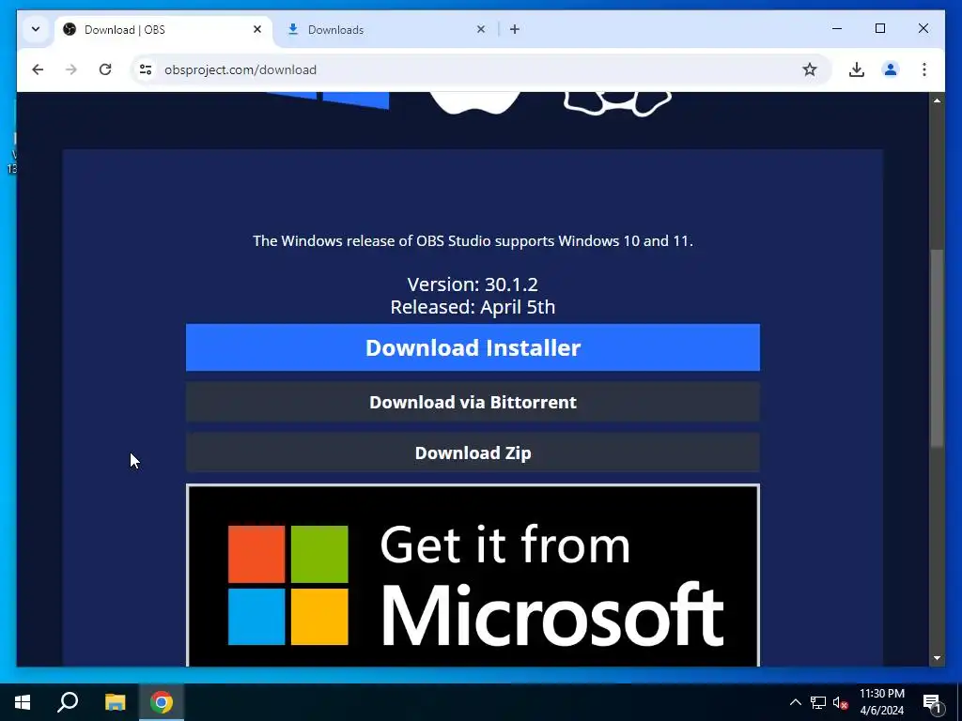Close the Downloads tab
The height and width of the screenshot is (721, 962).
(x=481, y=29)
